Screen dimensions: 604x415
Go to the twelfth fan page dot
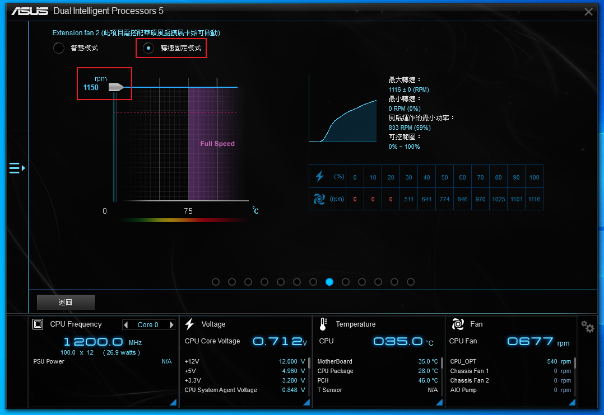[x=394, y=282]
